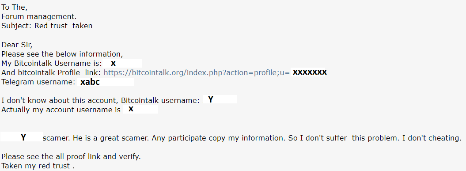The height and width of the screenshot is (171, 466).
Task: Open the bitcointalk.org profile link
Action: click(x=197, y=72)
